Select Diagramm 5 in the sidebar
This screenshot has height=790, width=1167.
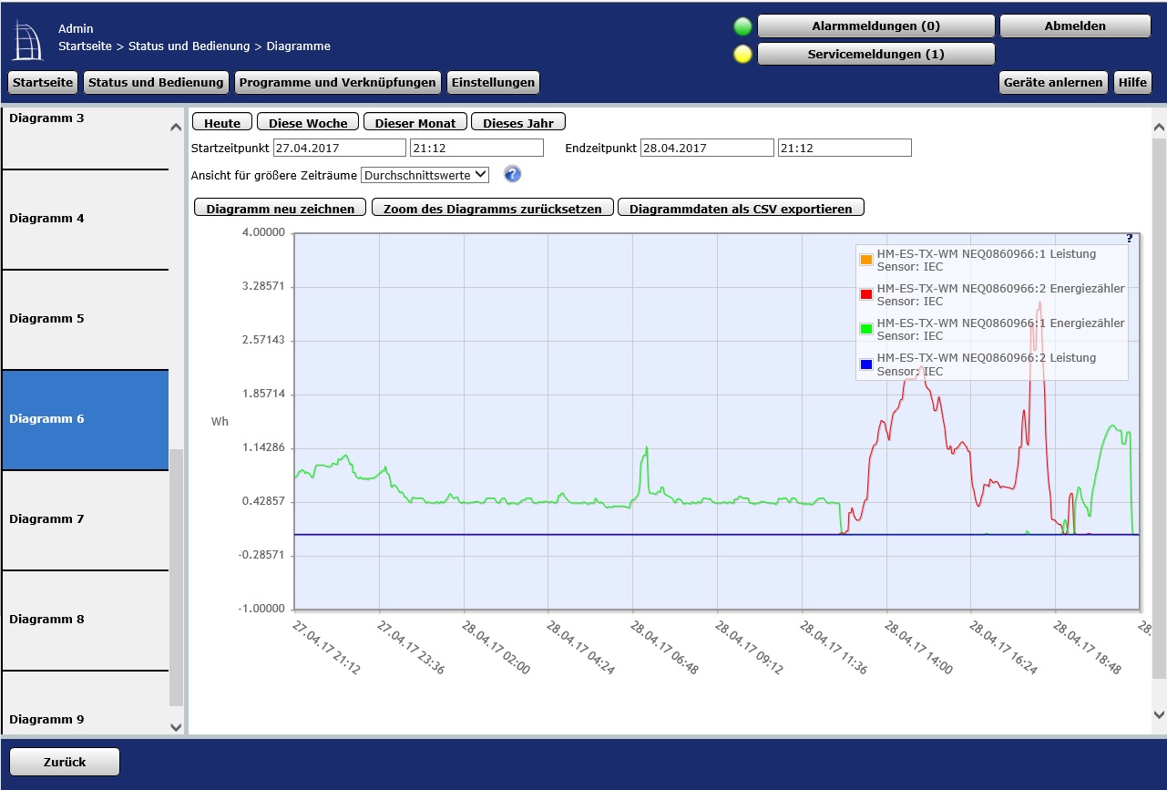[x=85, y=320]
